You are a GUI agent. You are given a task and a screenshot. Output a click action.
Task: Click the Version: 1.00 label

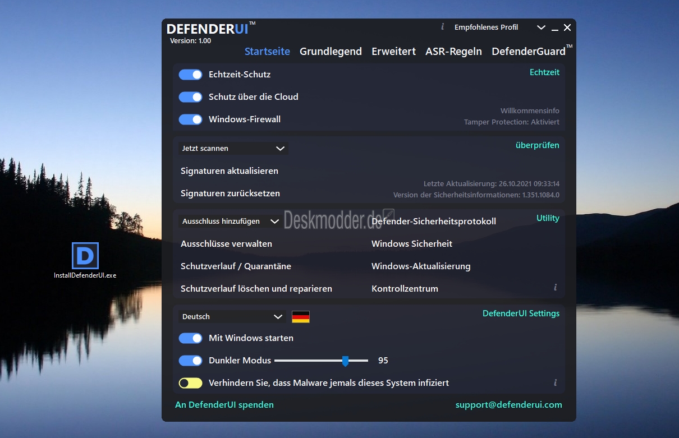[191, 41]
